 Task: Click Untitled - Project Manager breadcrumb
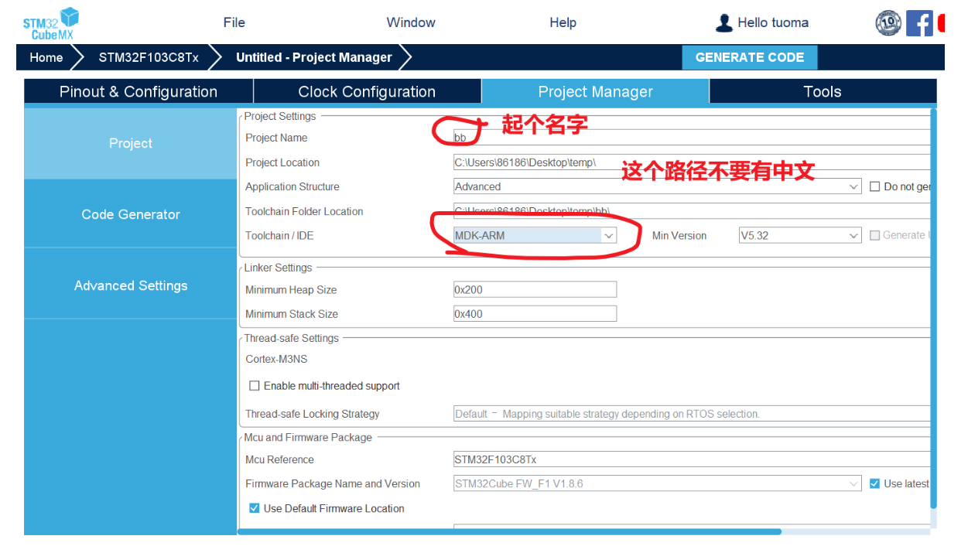pyautogui.click(x=314, y=57)
